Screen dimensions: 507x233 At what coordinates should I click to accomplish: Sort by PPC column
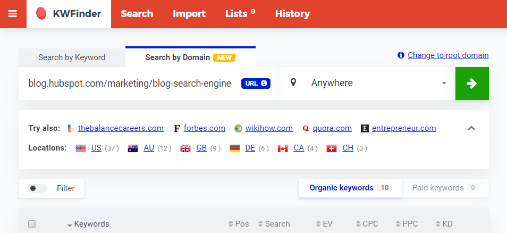[x=407, y=224]
